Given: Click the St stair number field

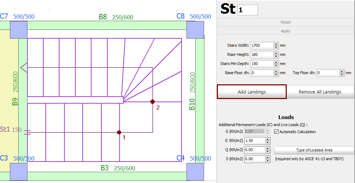Looking at the screenshot, I should [x=248, y=10].
